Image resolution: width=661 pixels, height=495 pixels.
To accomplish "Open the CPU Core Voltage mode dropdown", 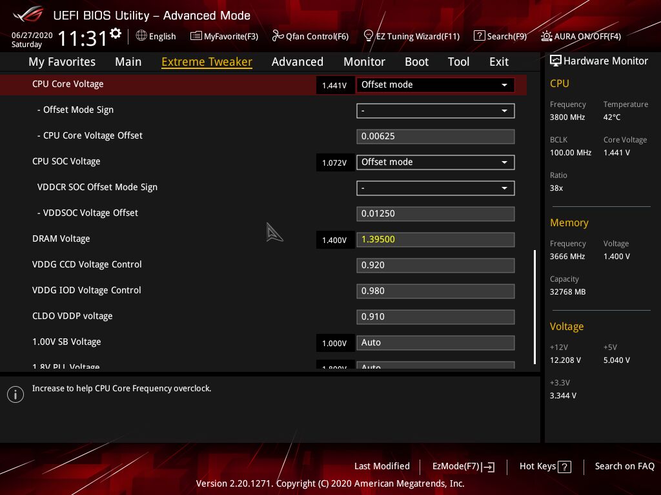I will click(x=435, y=84).
